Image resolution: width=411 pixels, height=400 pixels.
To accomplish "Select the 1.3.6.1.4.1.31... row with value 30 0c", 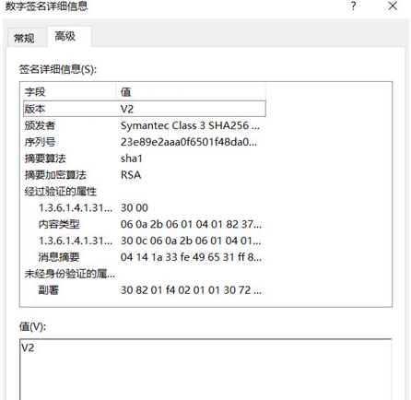I will (x=145, y=241).
